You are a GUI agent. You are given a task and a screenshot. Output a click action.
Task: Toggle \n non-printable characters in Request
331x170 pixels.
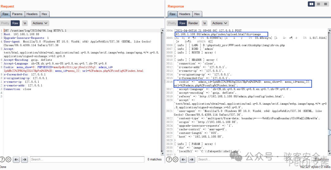(x=25, y=23)
